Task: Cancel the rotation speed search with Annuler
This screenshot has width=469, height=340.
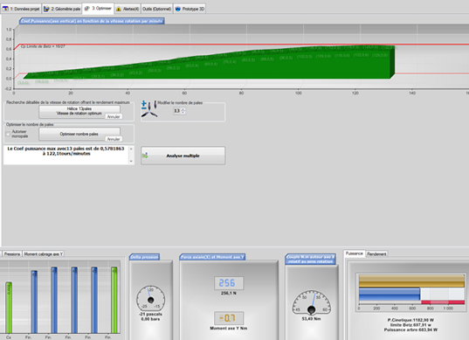Action: click(114, 116)
